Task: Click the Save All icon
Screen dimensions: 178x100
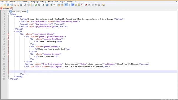Action: click(x=11, y=5)
